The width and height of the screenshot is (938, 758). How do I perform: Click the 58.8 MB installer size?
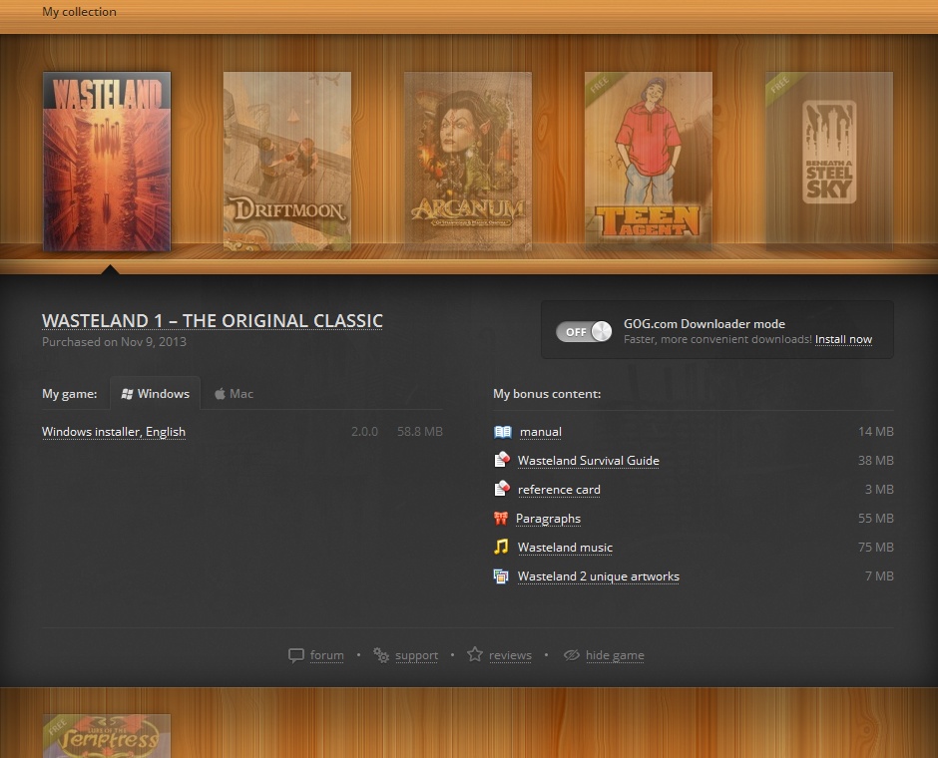pos(420,432)
